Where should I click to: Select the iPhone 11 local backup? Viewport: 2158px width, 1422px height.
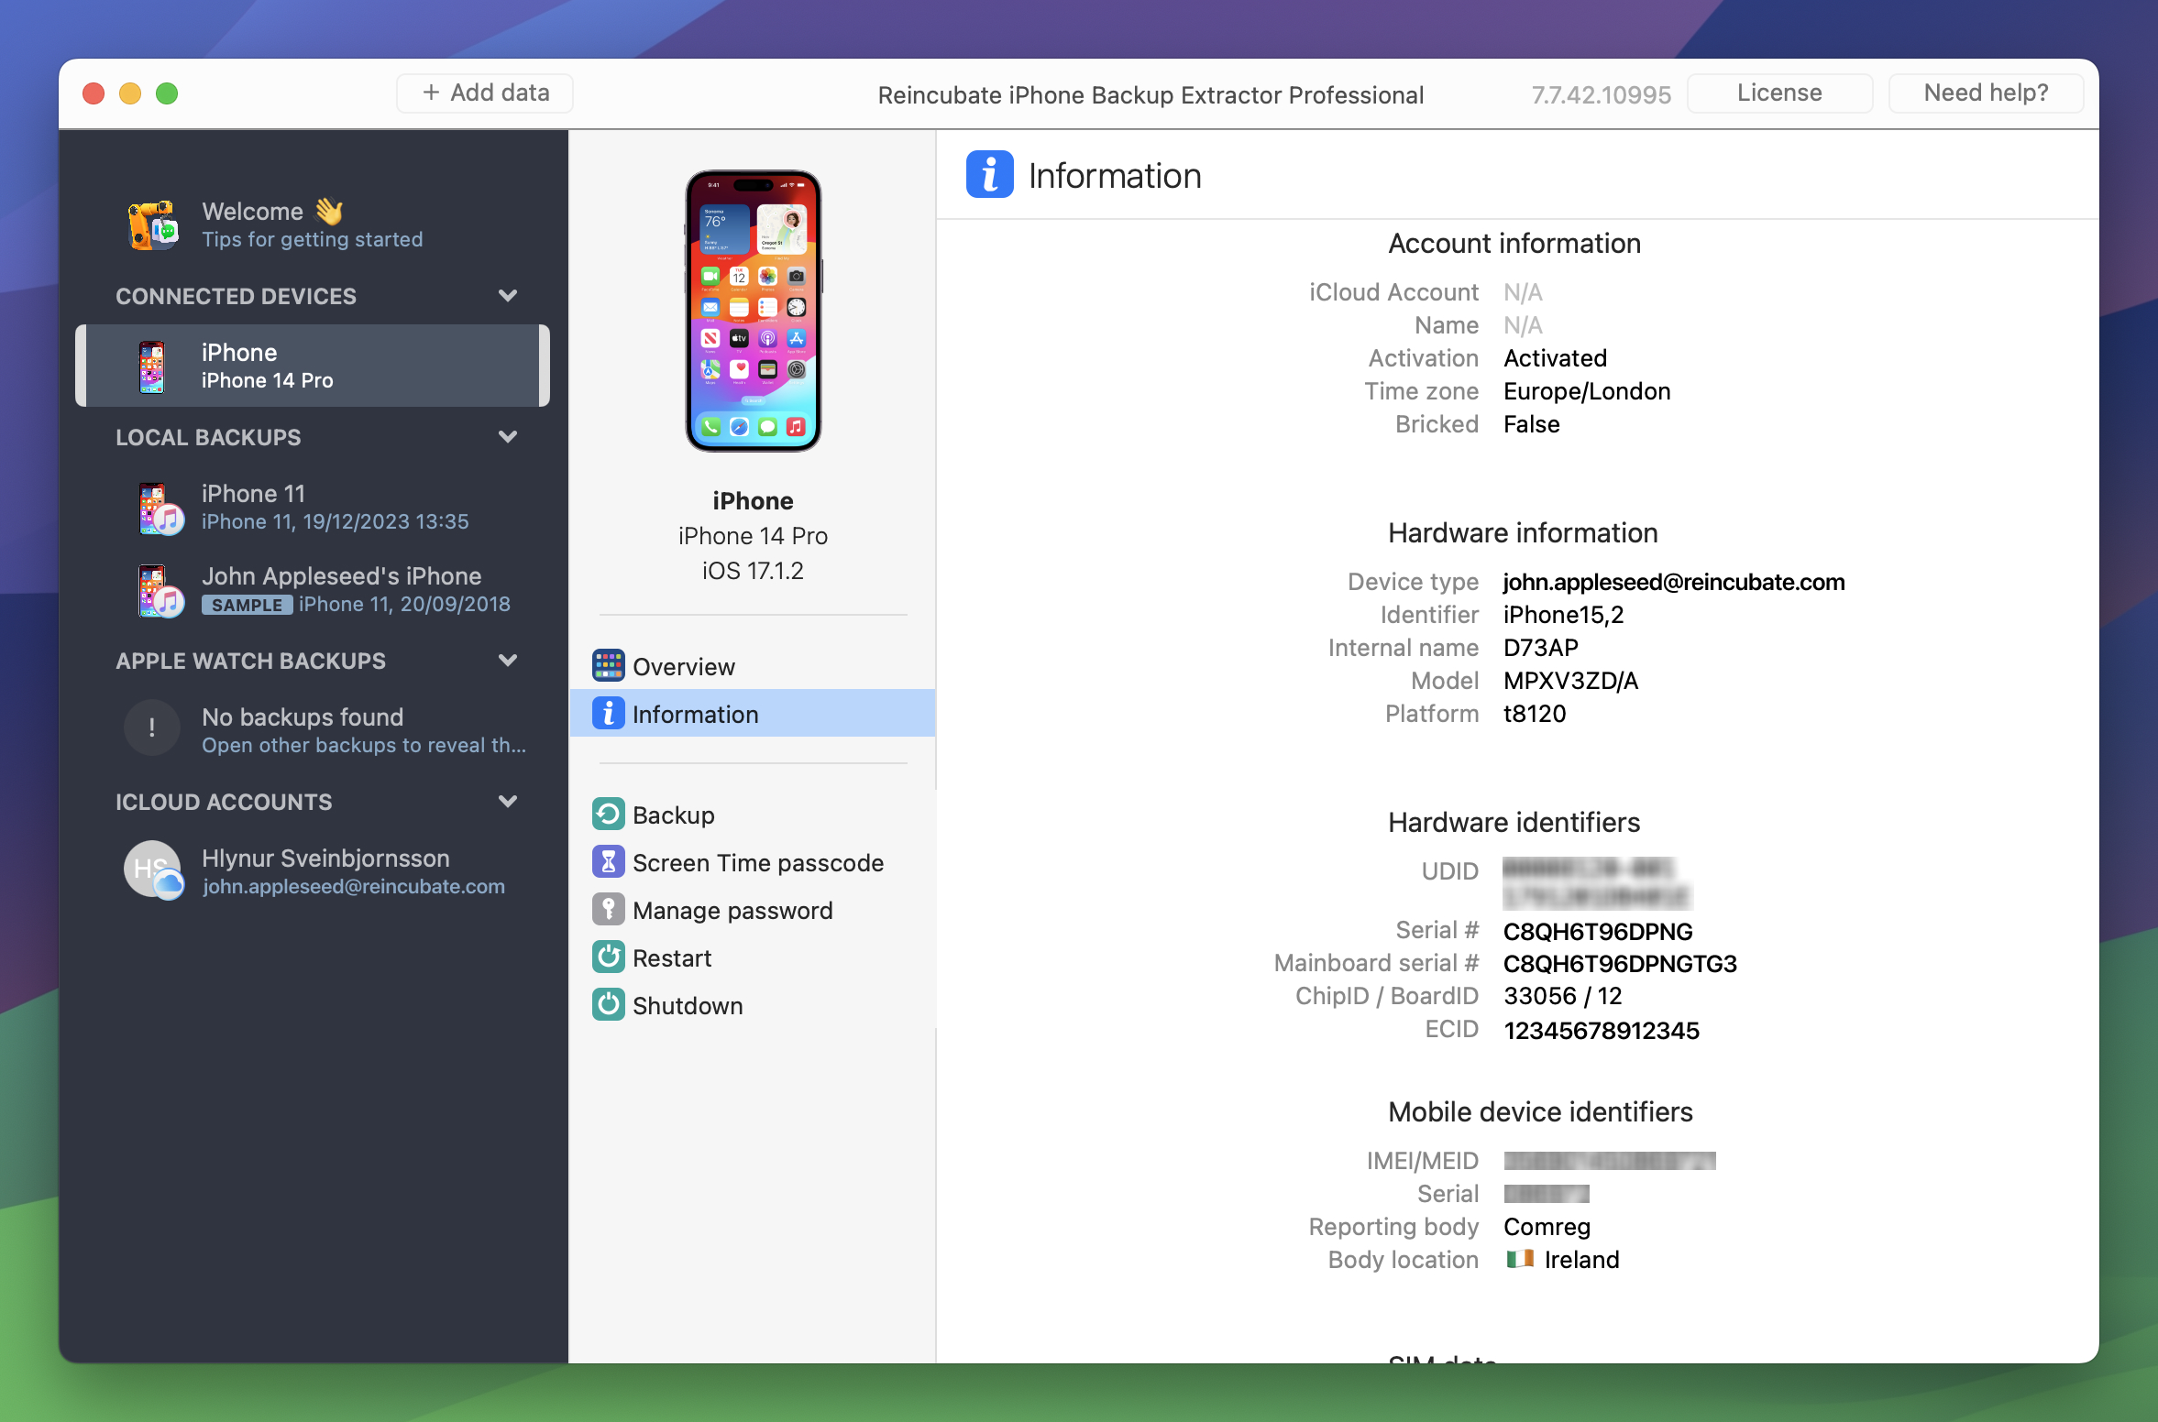click(x=312, y=507)
